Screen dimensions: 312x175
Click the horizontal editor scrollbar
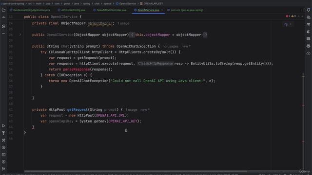tap(136, 171)
